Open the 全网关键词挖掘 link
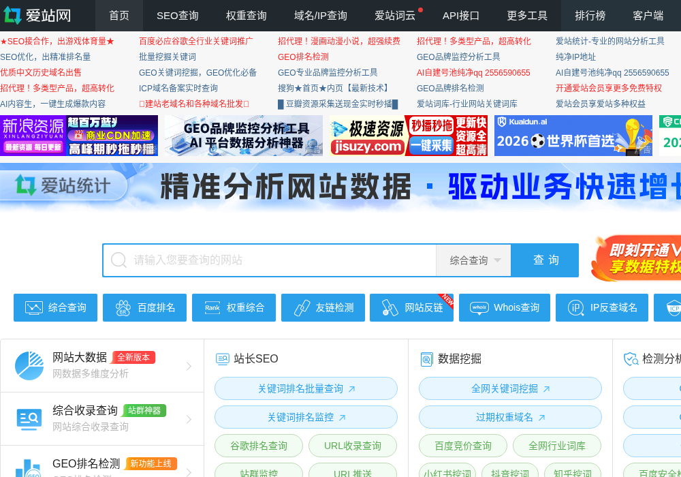681x477 pixels. click(510, 388)
